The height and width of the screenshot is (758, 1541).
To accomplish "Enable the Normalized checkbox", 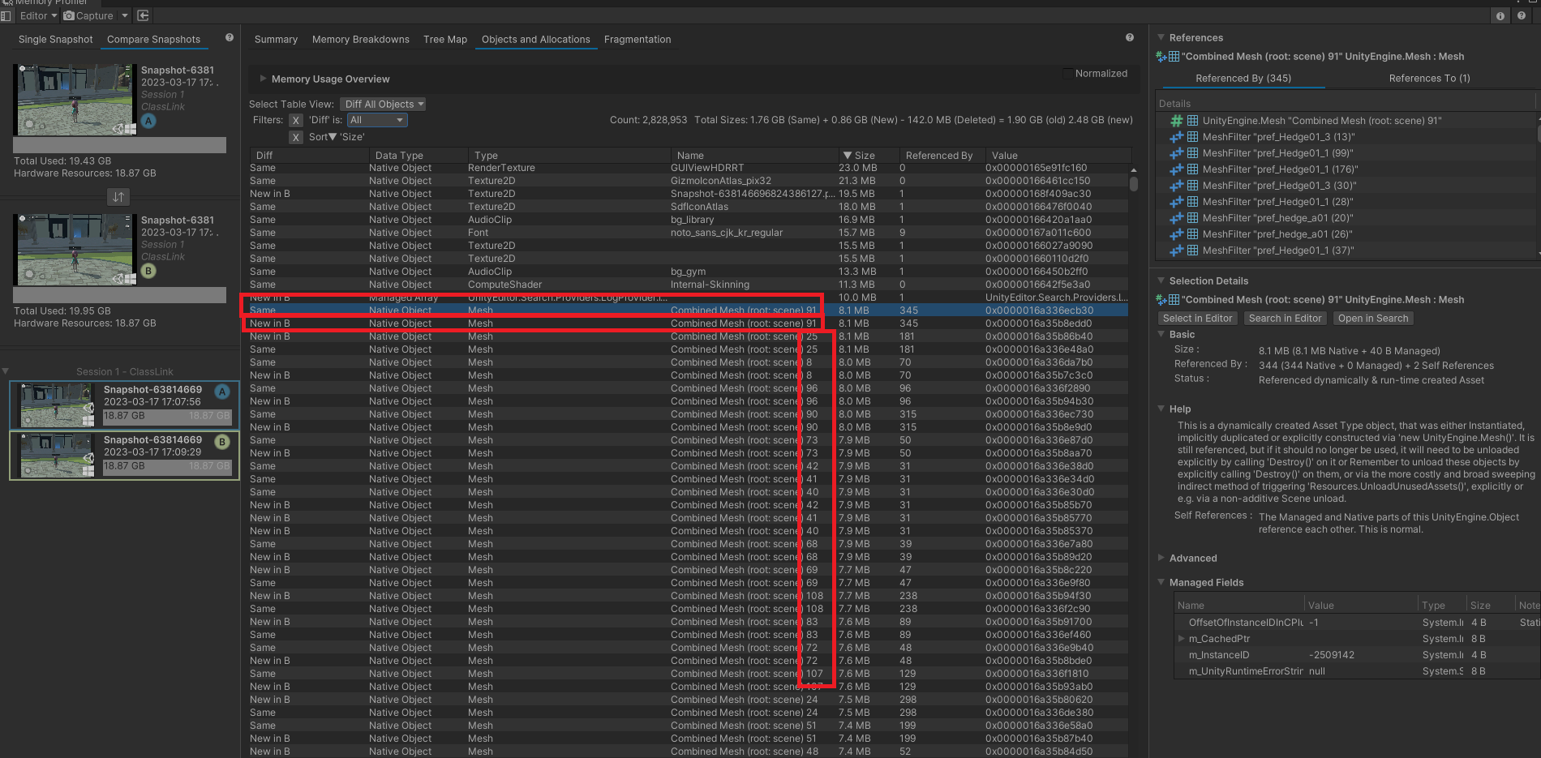I will 1069,73.
